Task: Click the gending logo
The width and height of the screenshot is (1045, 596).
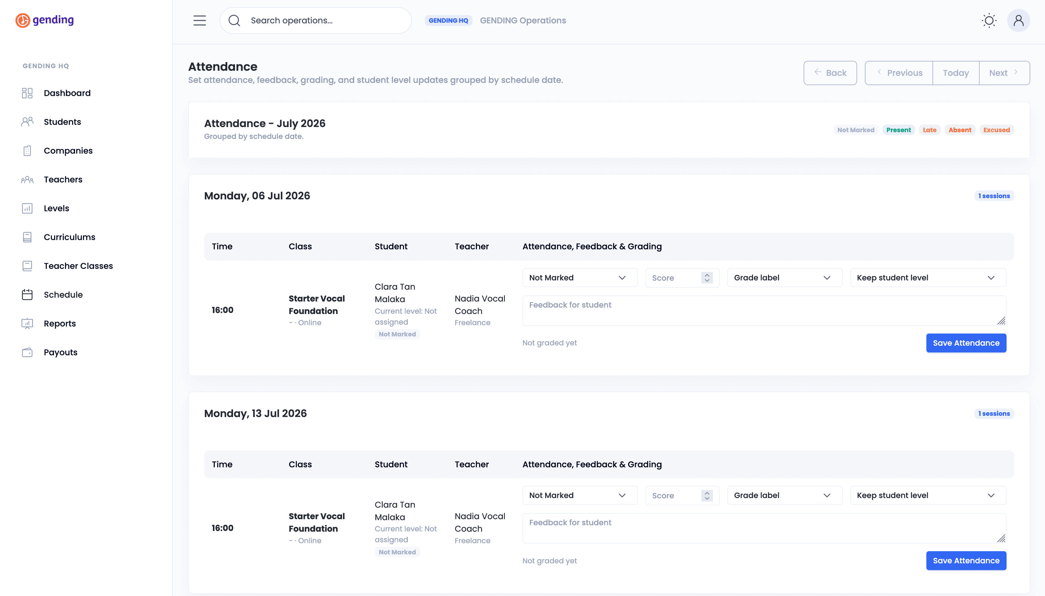Action: coord(45,20)
